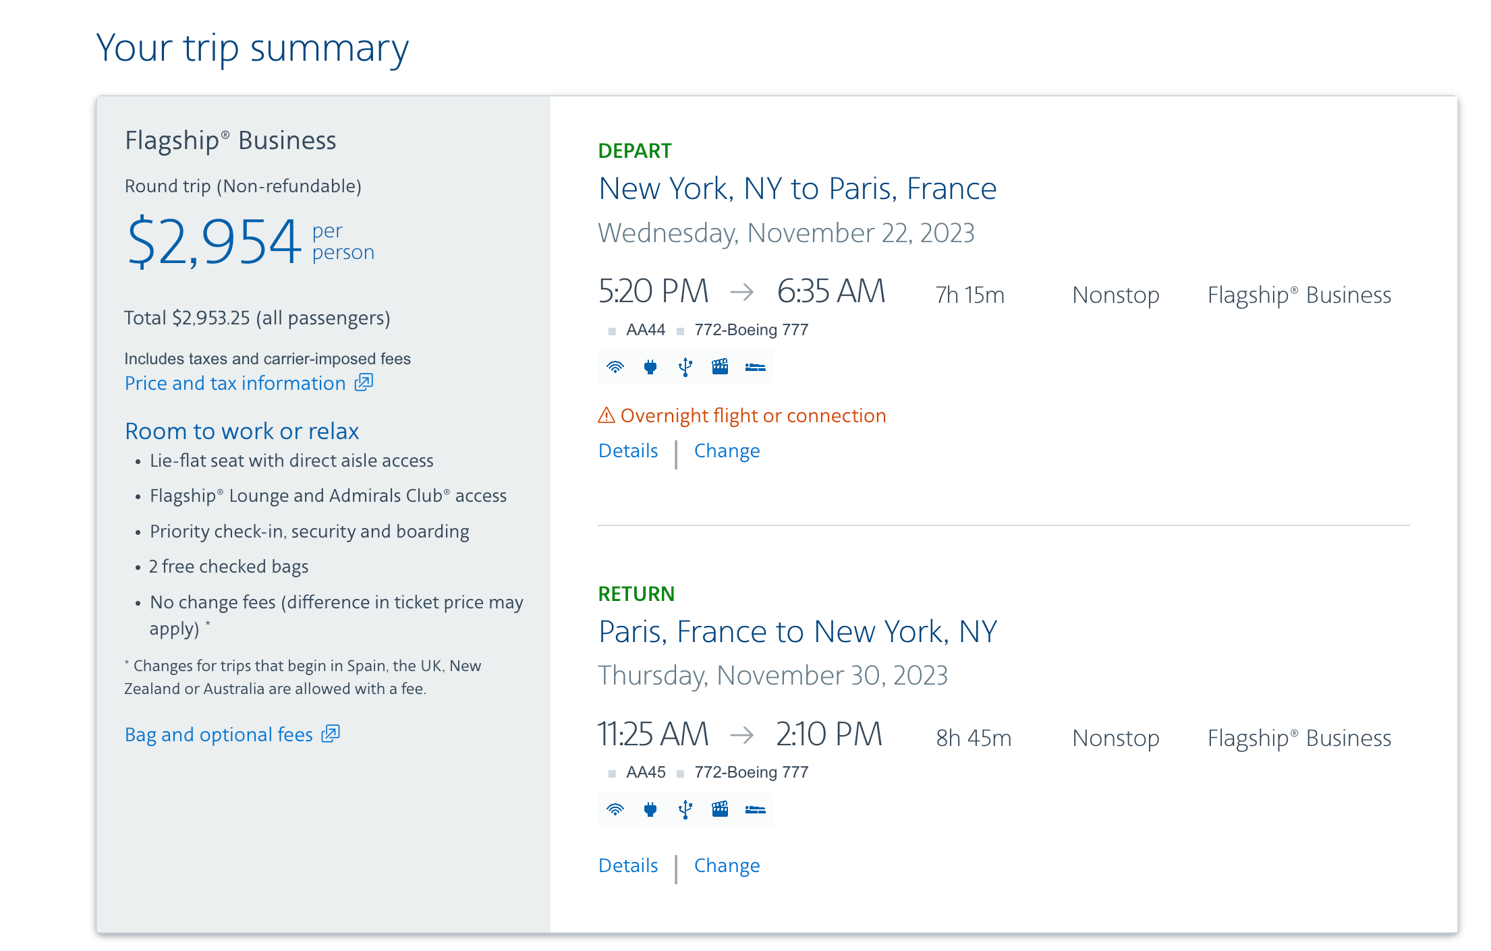The image size is (1491, 951).
Task: Open Details for the return flight
Action: tap(628, 865)
